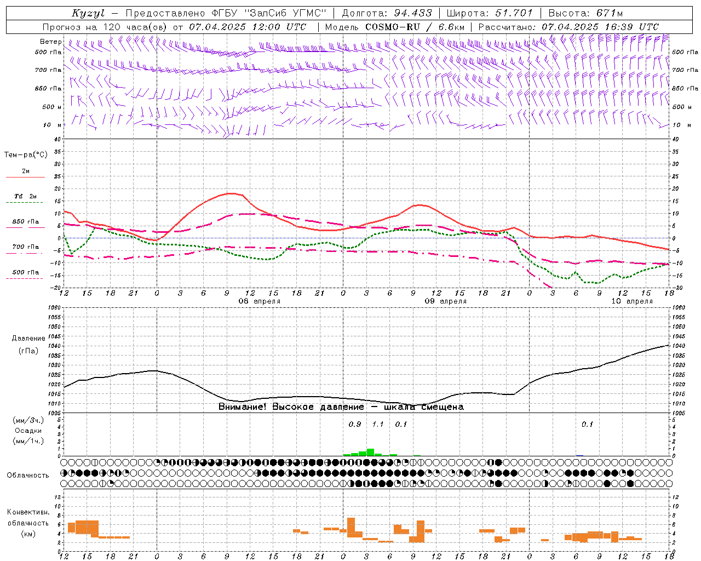
Task: Click the solid red '2м' temperature legend line
Action: tap(25, 178)
